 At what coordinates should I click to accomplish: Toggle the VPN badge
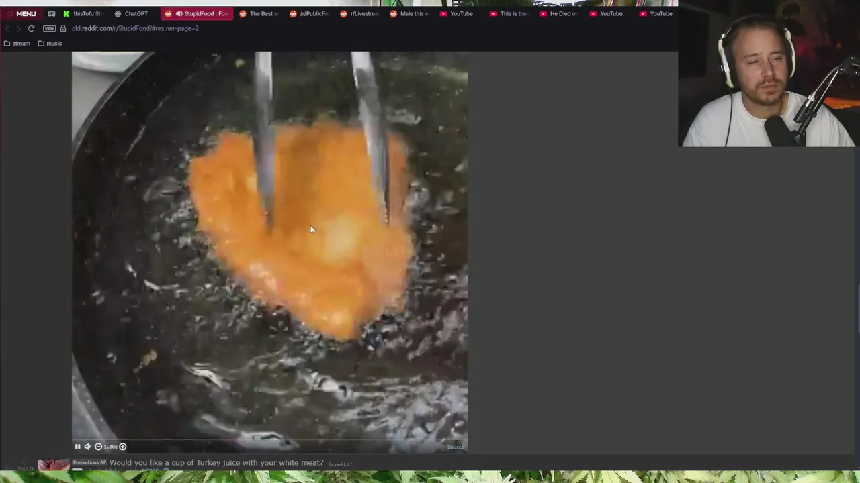click(x=49, y=28)
